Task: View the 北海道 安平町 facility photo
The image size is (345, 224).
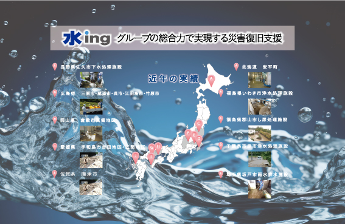Action: tap(260, 80)
